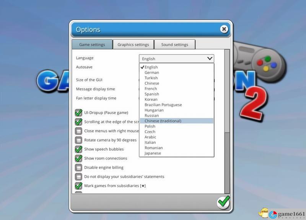
Task: Switch to Sound settings tab
Action: click(x=174, y=44)
